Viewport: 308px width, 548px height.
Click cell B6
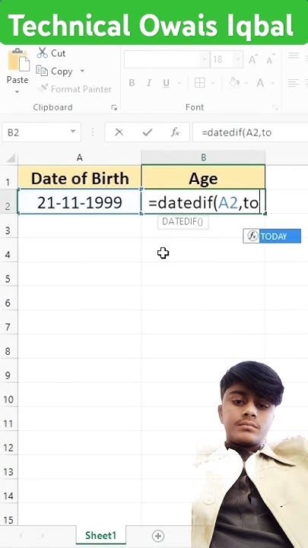point(203,299)
